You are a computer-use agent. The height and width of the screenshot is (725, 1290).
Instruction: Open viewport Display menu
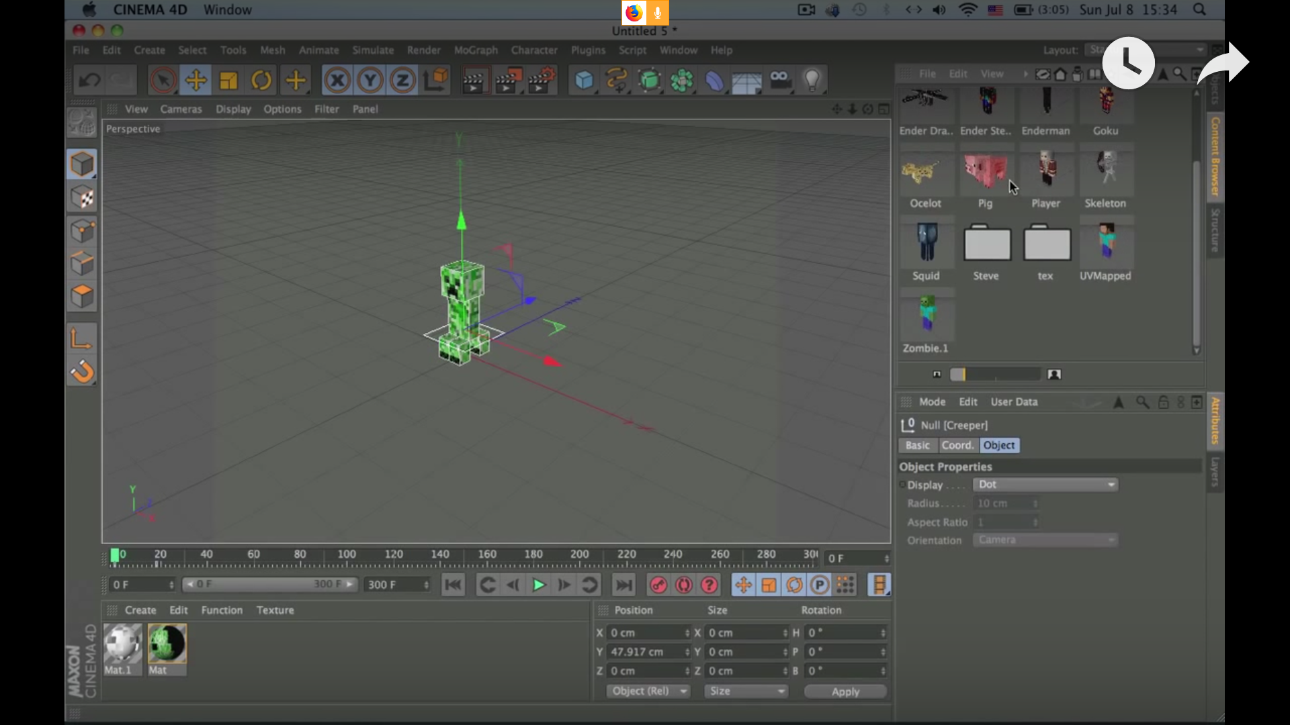(233, 109)
